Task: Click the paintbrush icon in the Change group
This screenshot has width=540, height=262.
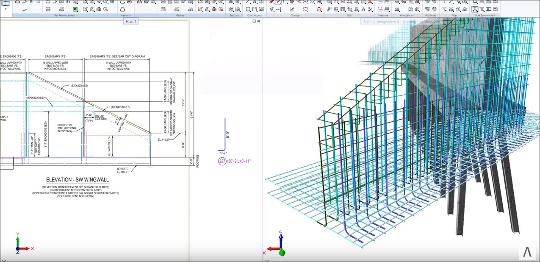Action: [271, 9]
